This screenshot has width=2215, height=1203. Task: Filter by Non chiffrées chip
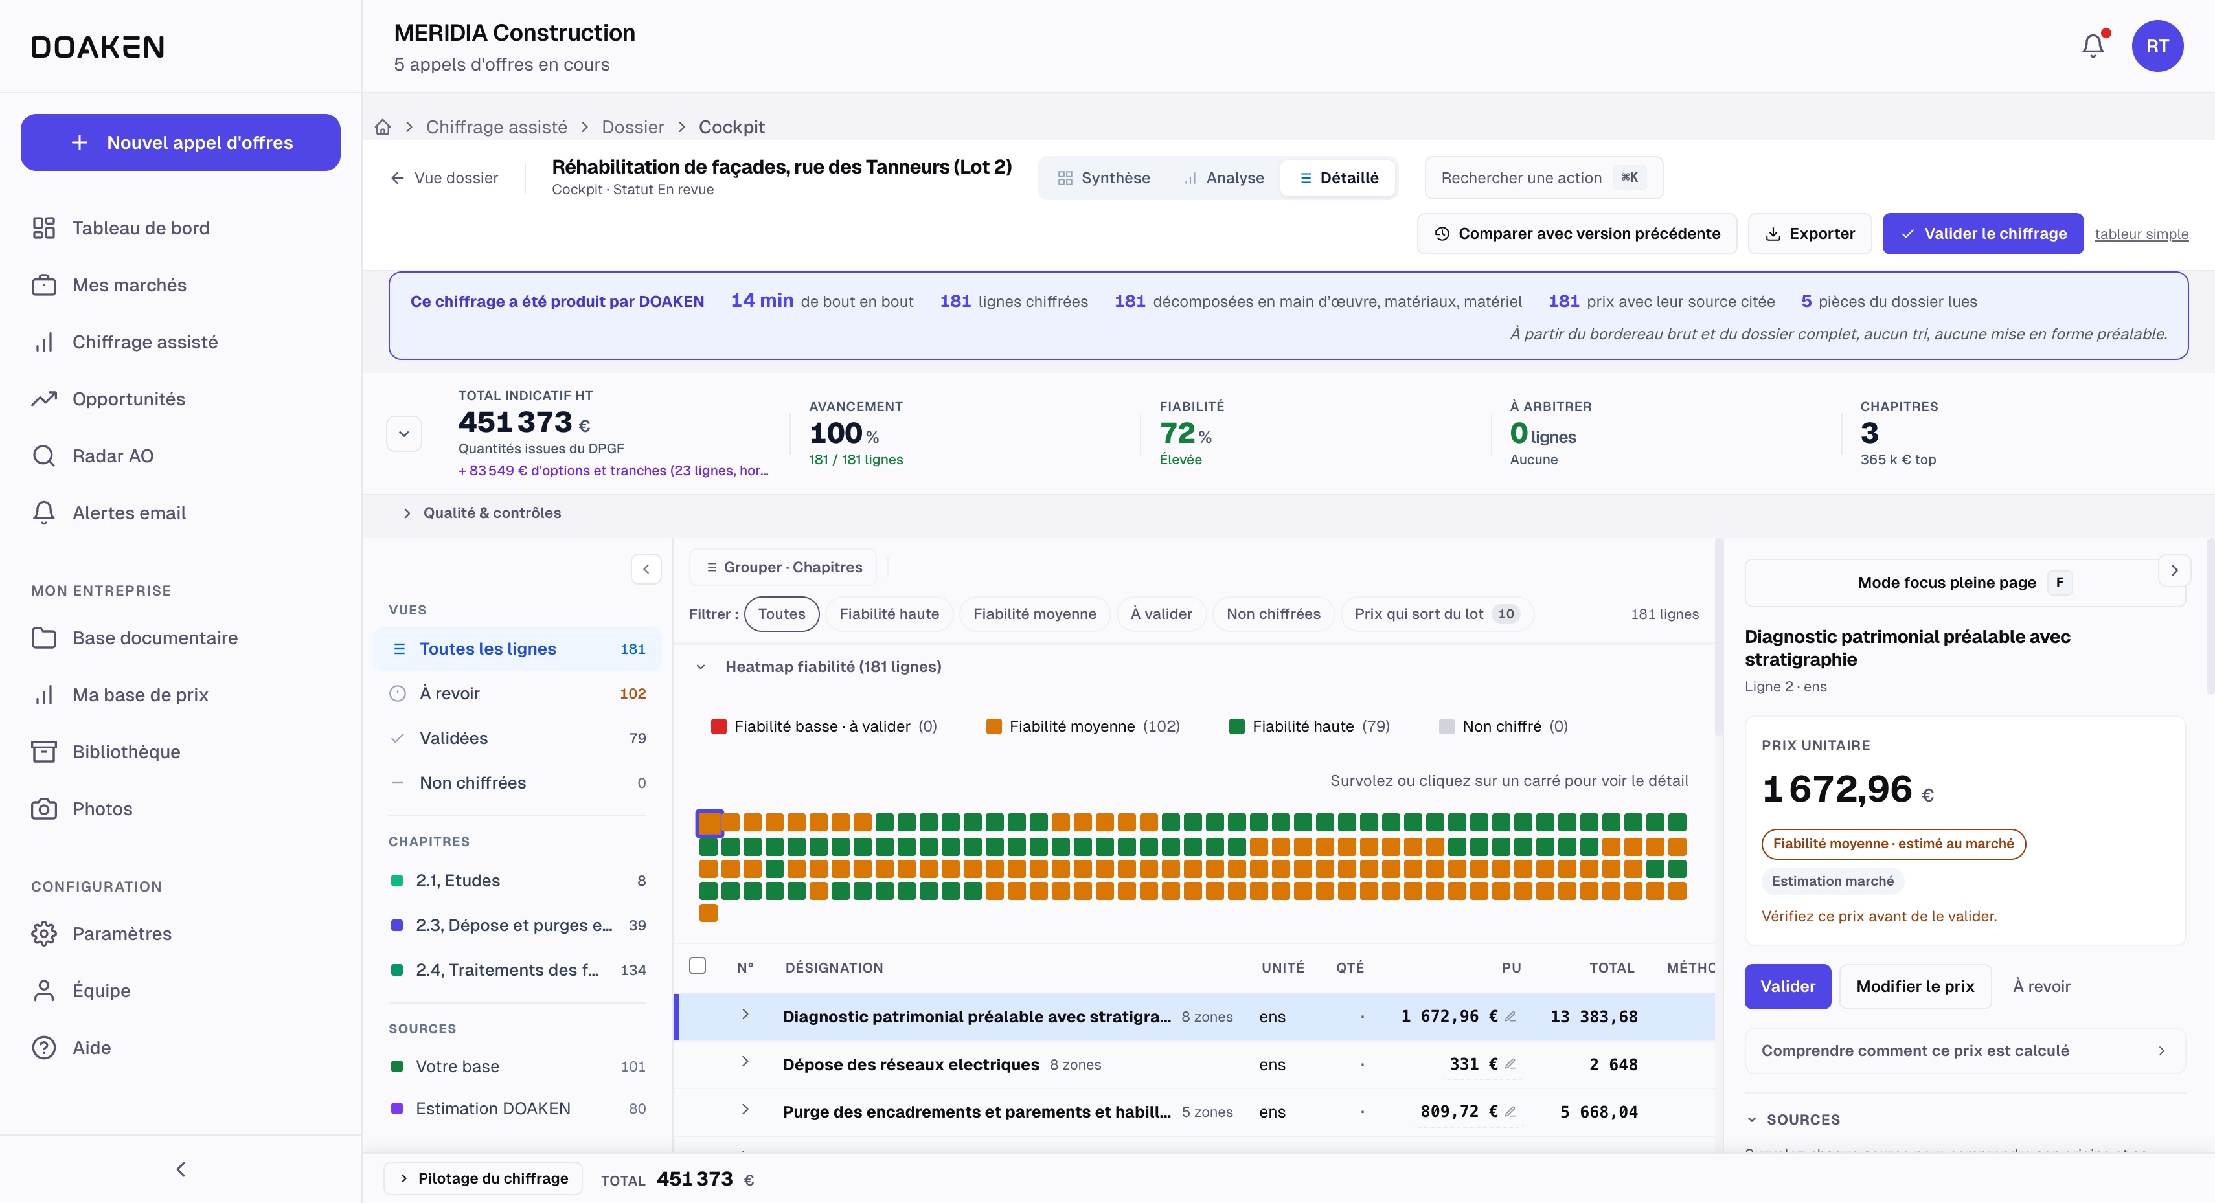1273,614
